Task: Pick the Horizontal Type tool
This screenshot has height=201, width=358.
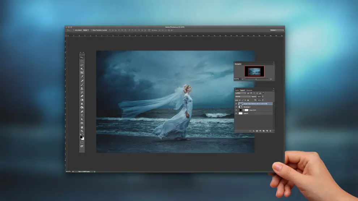Action: 82,115
